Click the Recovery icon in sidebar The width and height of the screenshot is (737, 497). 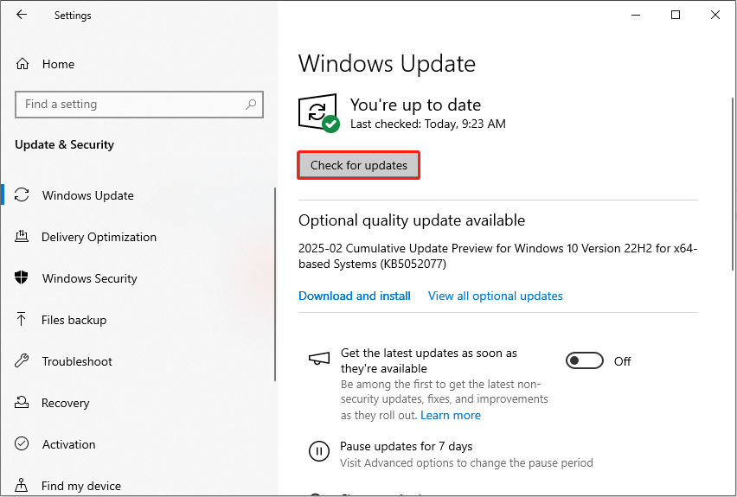[x=22, y=403]
